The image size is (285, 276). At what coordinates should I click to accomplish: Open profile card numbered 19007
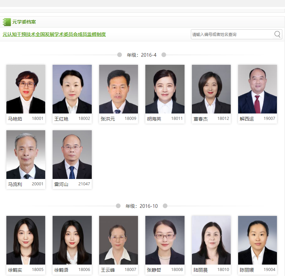(258, 94)
